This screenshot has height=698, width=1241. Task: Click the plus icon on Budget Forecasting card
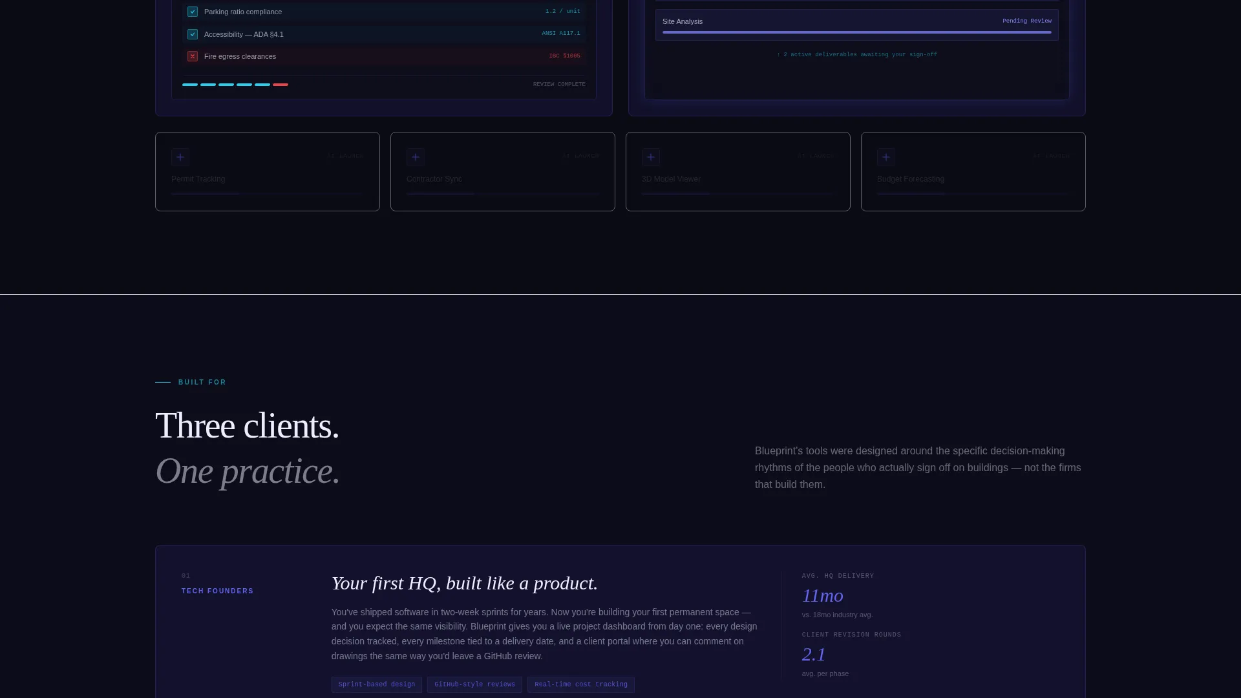[x=886, y=157]
